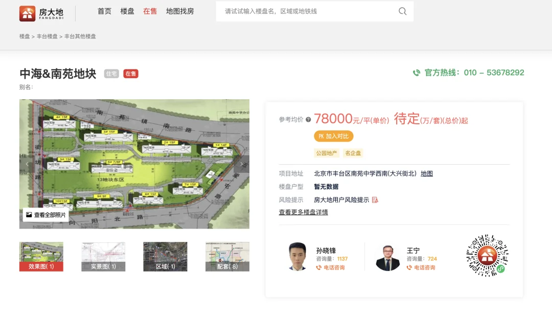Click the search magnifier icon
This screenshot has height=314, width=552.
coord(402,11)
